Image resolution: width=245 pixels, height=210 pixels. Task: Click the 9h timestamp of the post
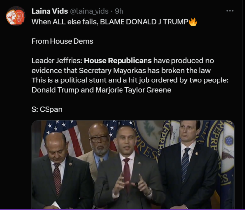119,11
